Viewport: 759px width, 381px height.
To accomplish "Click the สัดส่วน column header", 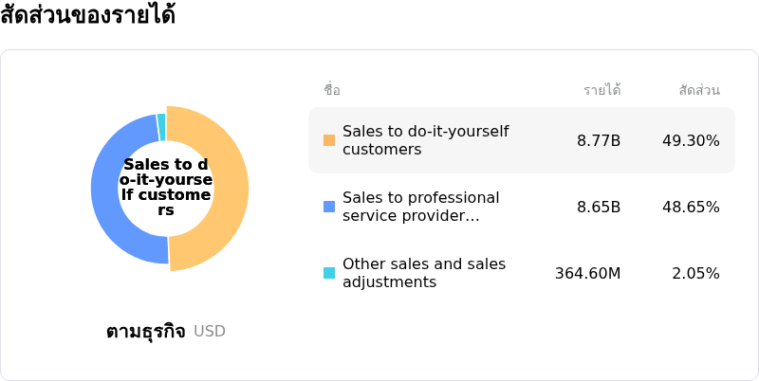I will coord(699,91).
